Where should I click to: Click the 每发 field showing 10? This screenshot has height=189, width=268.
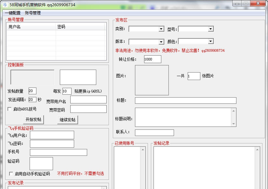[x=67, y=91]
